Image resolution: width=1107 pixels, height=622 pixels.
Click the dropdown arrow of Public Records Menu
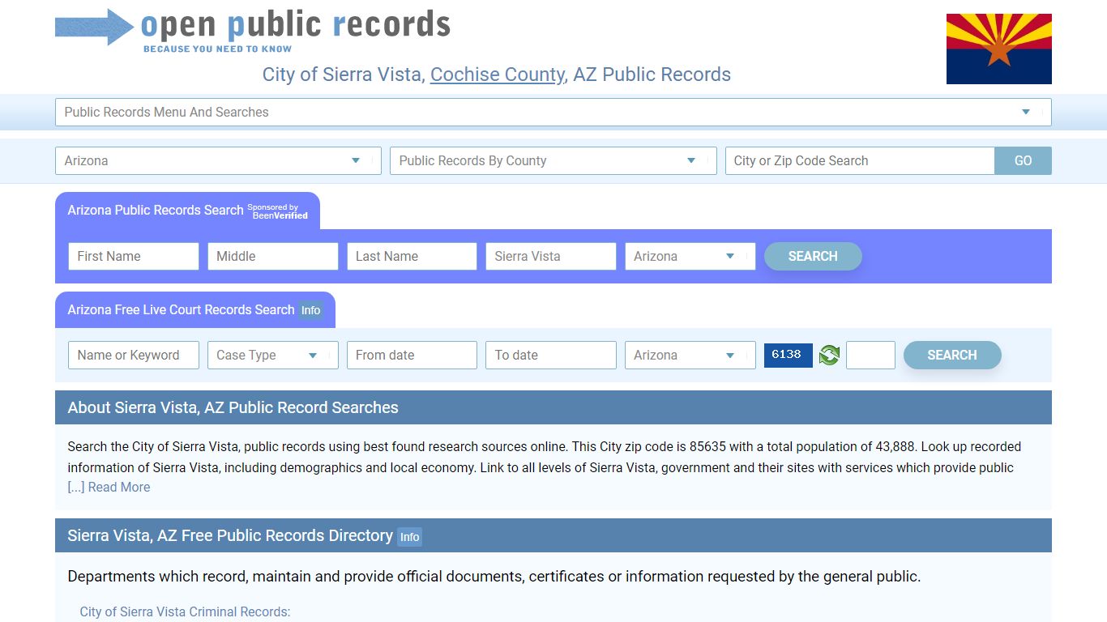[x=1026, y=113]
